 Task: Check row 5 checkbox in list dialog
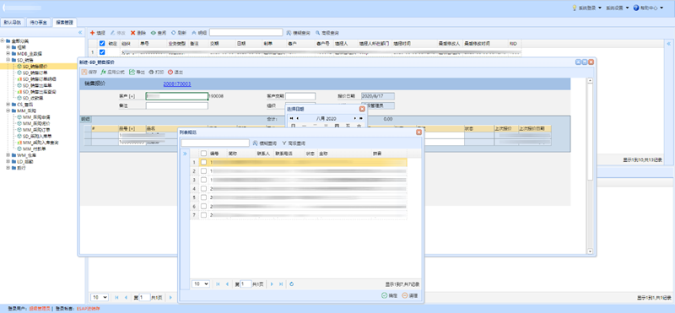(x=203, y=197)
